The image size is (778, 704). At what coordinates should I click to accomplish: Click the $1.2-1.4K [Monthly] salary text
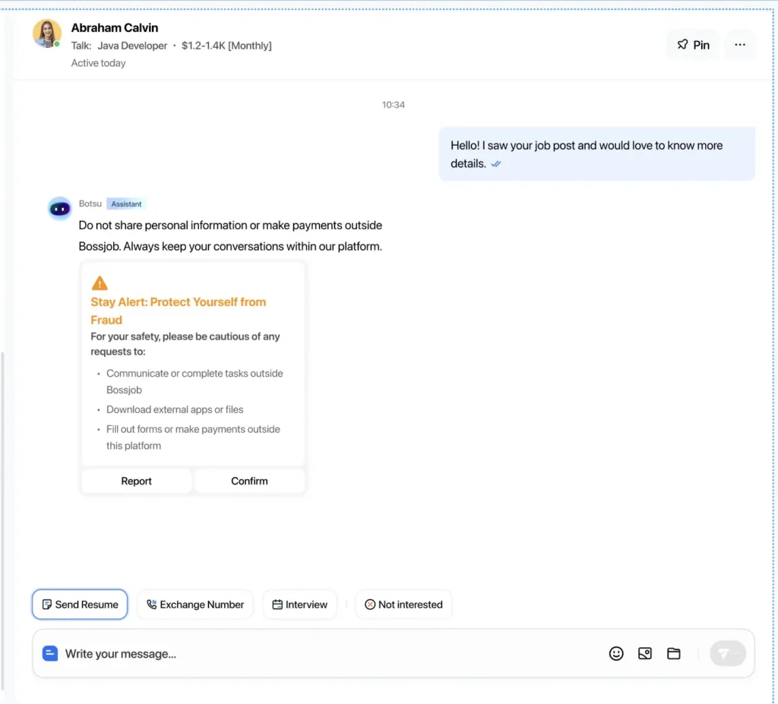(x=226, y=46)
